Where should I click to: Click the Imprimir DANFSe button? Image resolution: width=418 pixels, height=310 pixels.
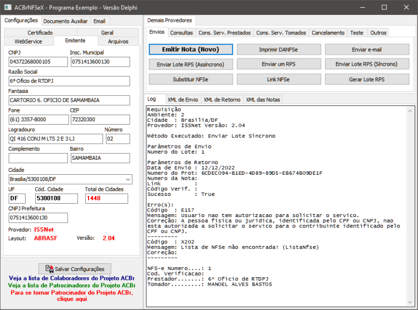pos(279,50)
